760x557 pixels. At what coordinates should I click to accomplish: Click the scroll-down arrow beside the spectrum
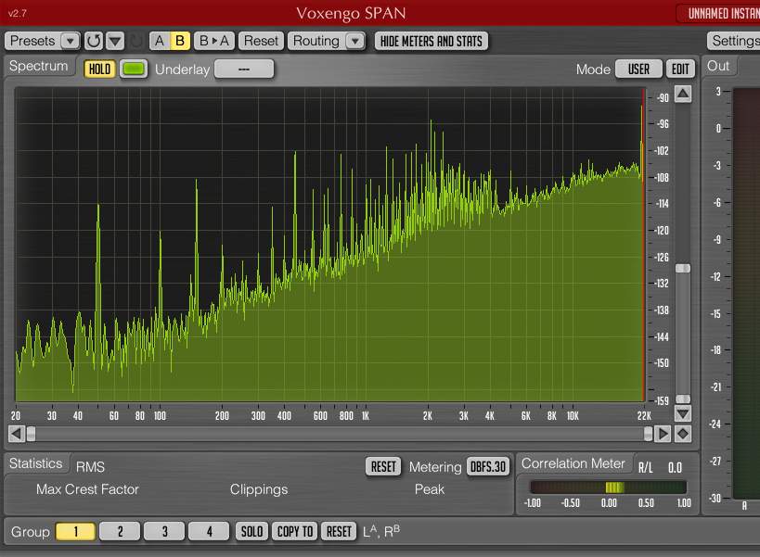tap(683, 414)
